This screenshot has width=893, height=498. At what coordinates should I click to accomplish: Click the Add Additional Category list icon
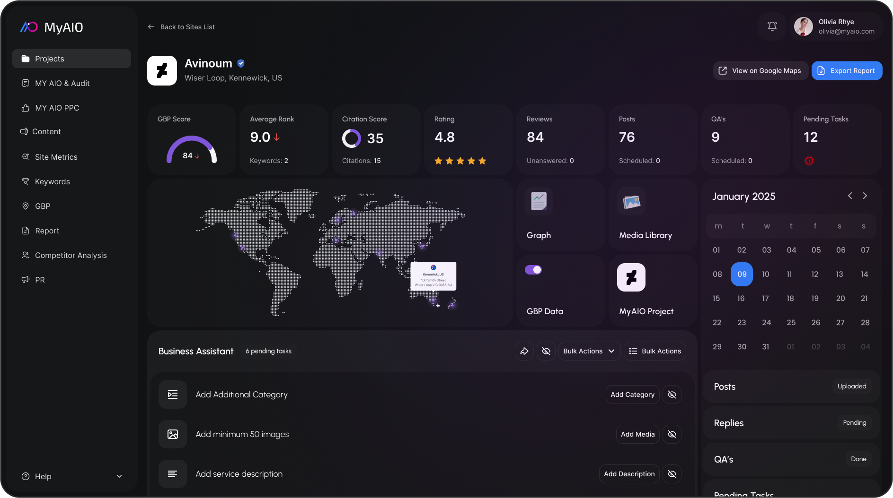point(173,395)
